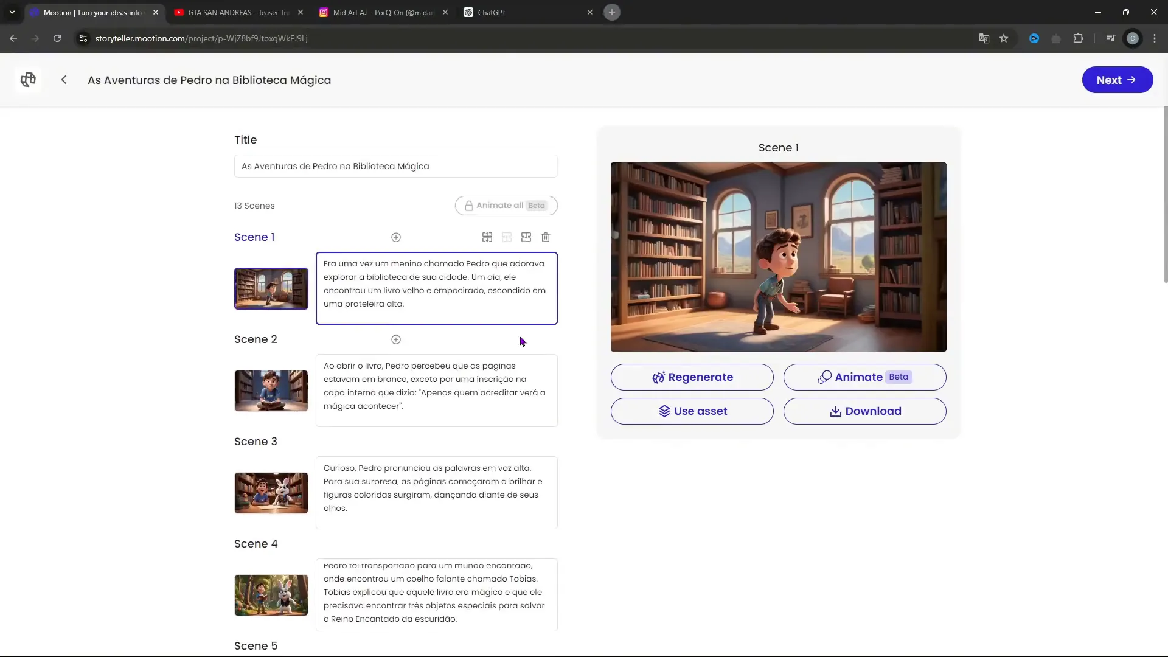
Task: Split Scene 1 using the split icon
Action: point(487,237)
